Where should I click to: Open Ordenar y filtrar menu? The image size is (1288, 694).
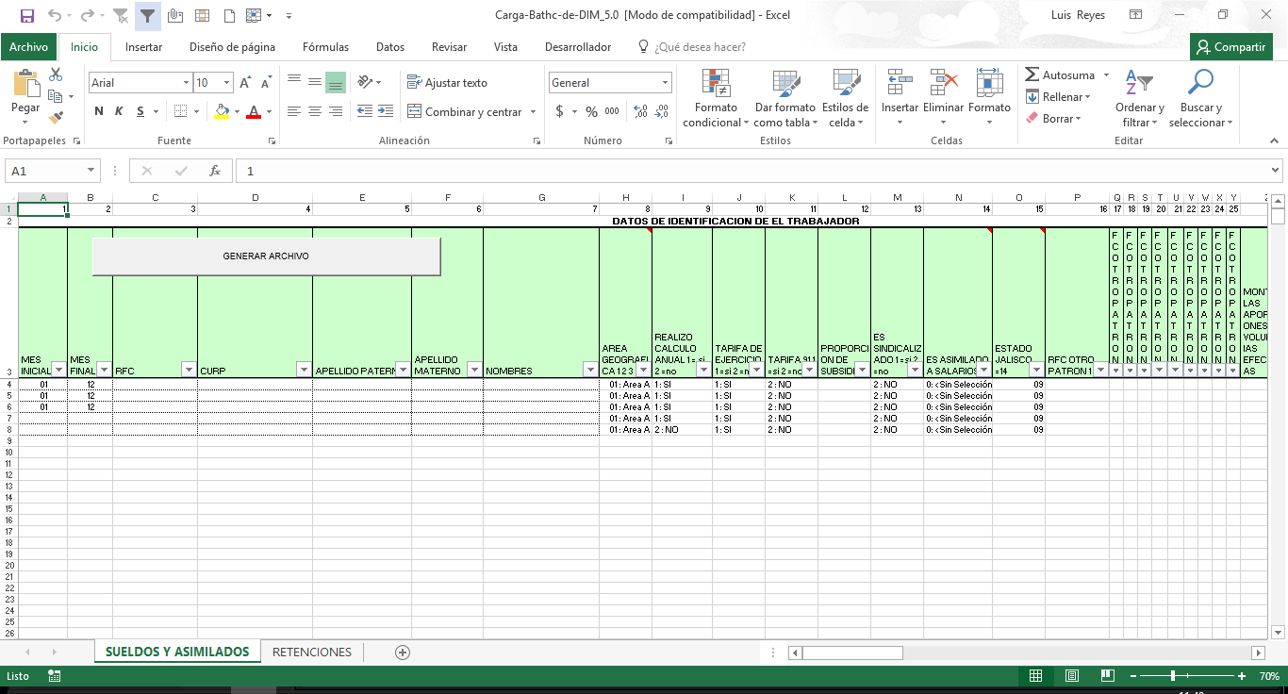coord(1139,98)
